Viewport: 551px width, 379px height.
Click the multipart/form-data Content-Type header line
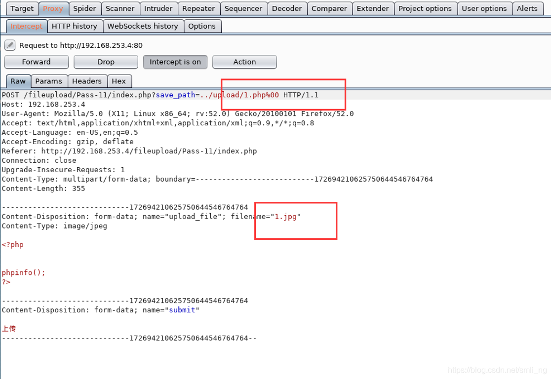(x=217, y=179)
